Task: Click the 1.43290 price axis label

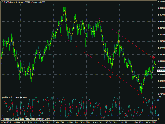Action: tap(161, 28)
